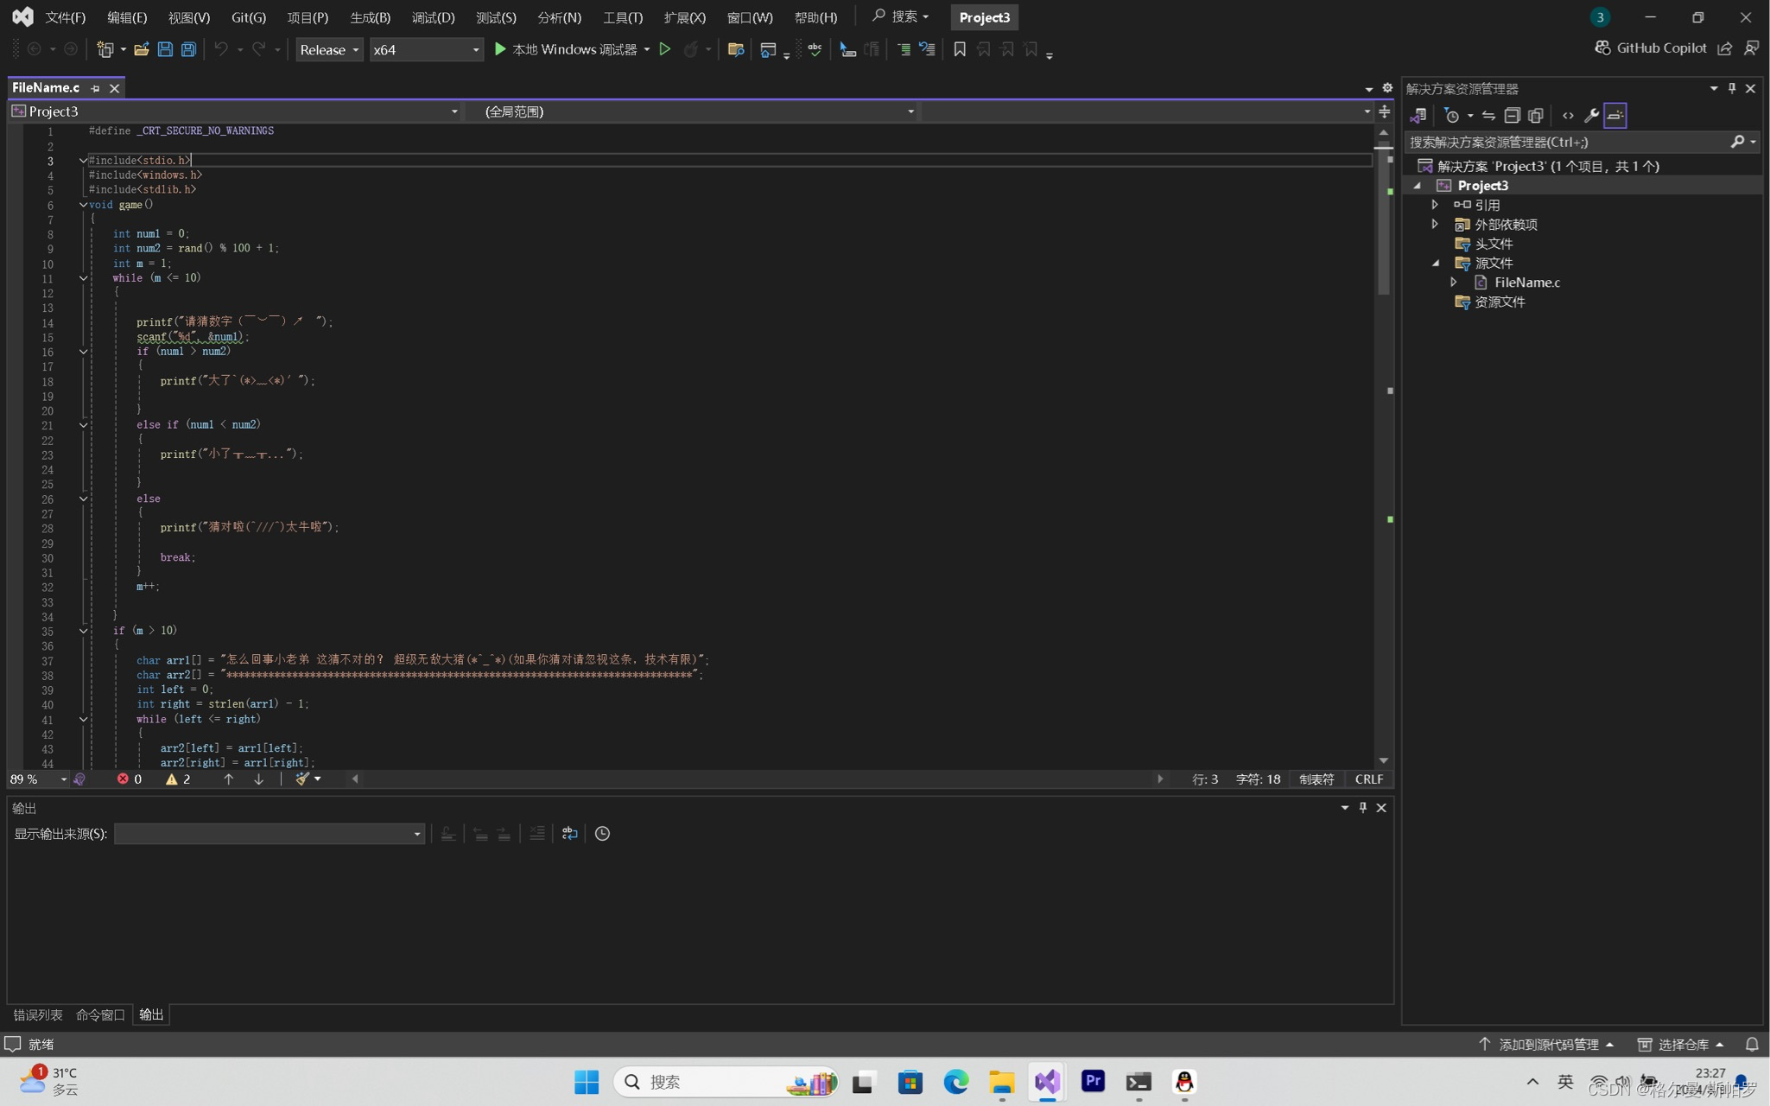Click the Open File folder icon
The width and height of the screenshot is (1770, 1106).
tap(141, 49)
